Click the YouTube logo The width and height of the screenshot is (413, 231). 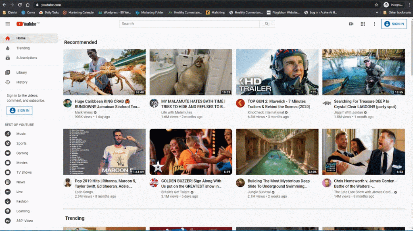[x=27, y=24]
